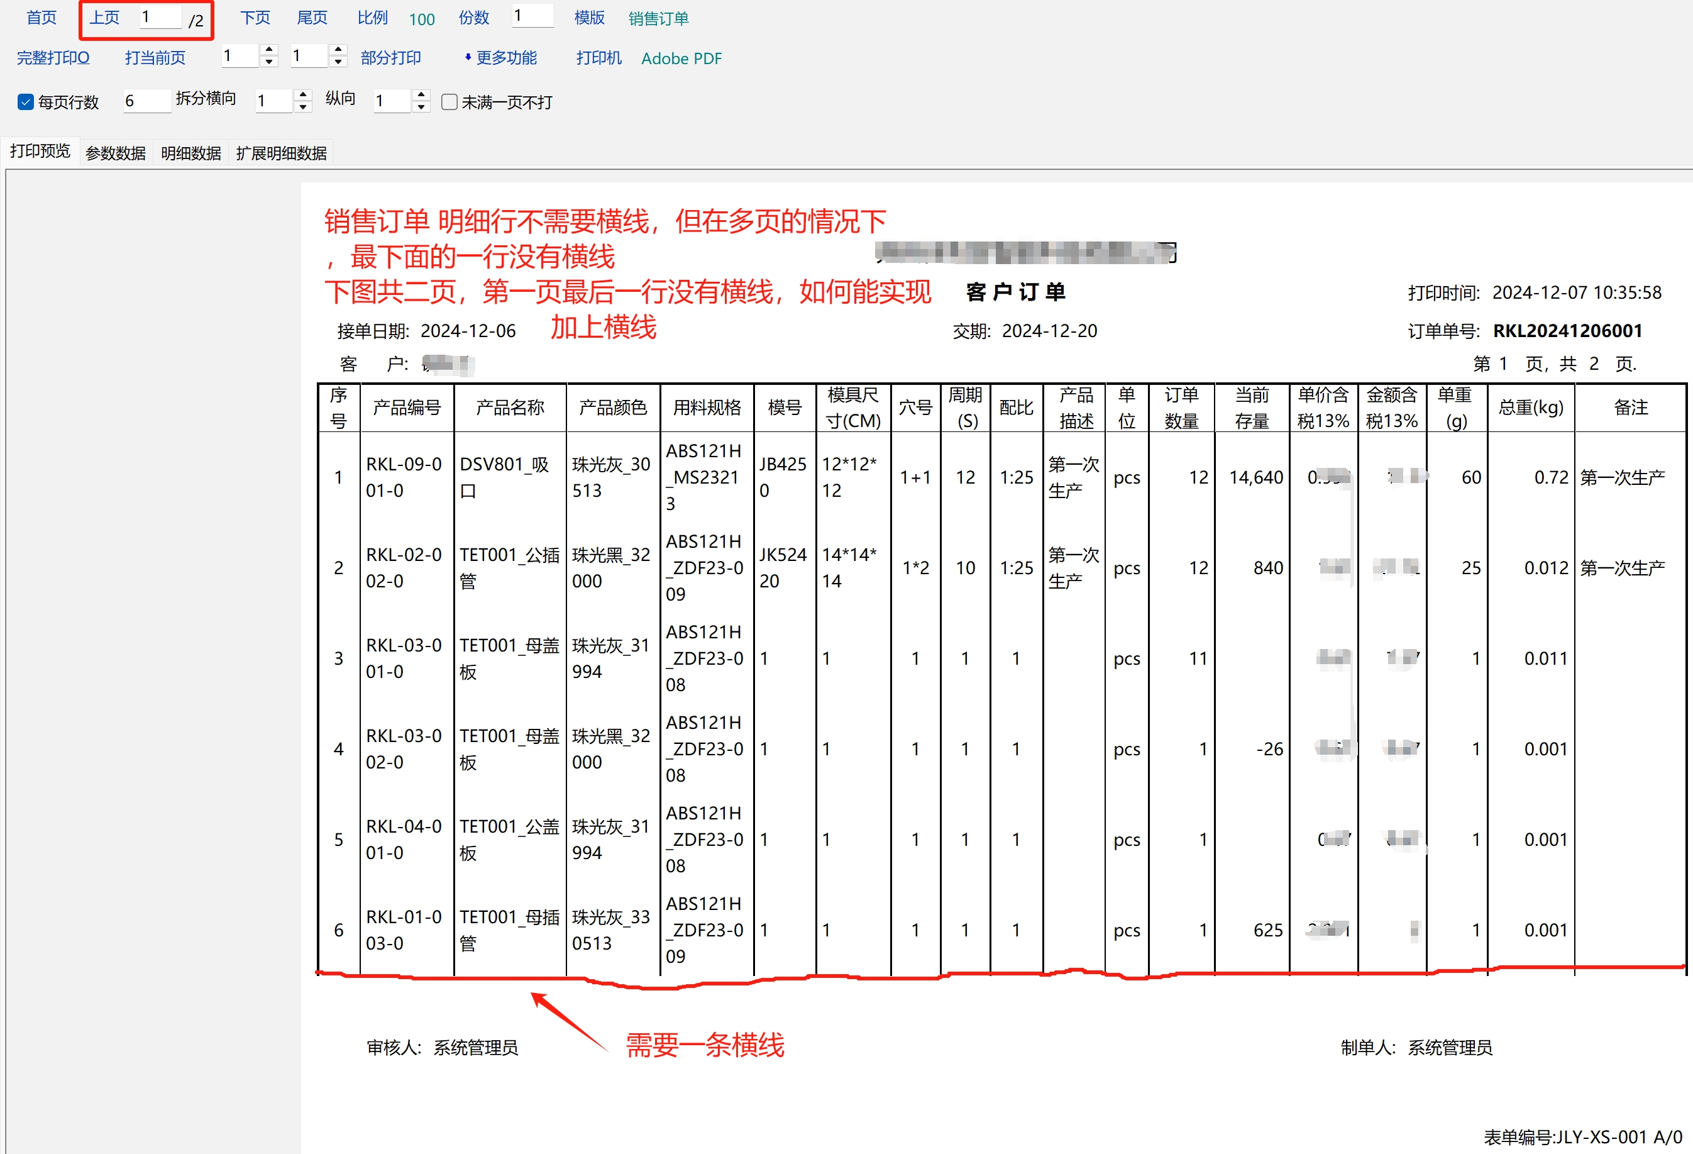Jump to last page with 尾页

point(312,18)
